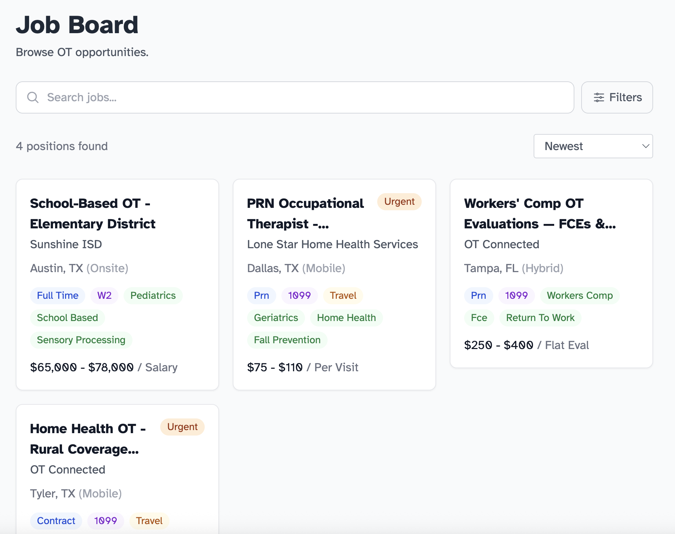This screenshot has width=675, height=534.
Task: Click the Return To Work tag
Action: tap(540, 318)
